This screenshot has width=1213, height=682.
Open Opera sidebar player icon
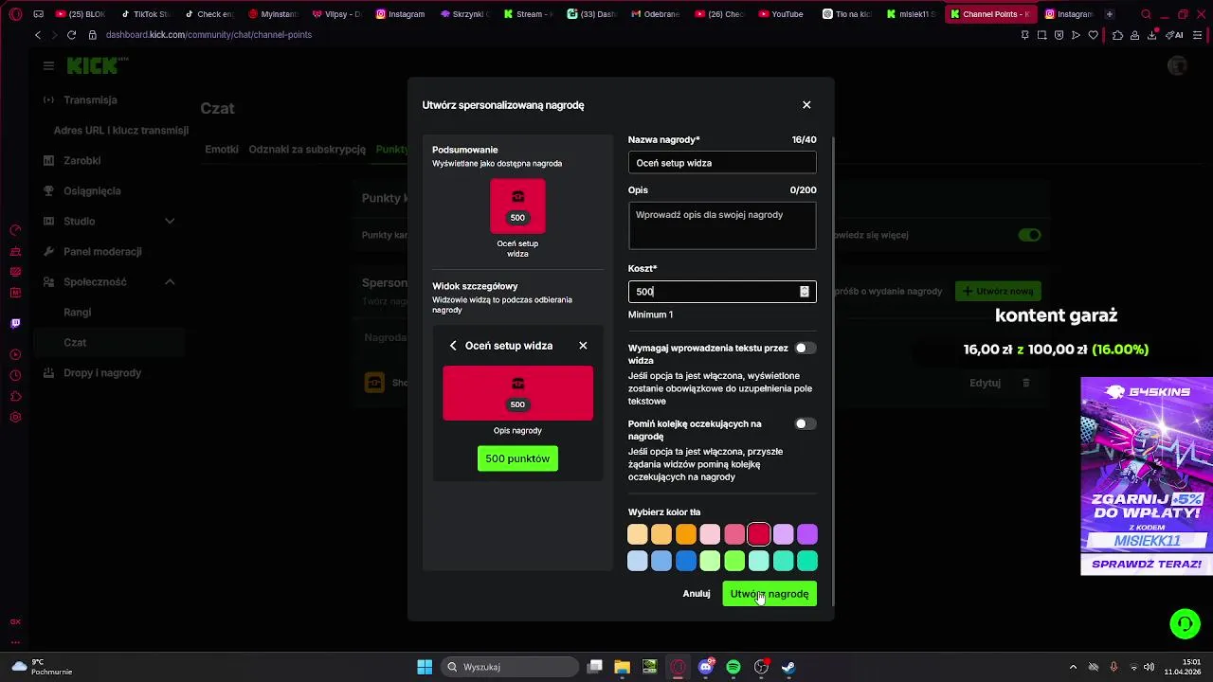pos(15,354)
